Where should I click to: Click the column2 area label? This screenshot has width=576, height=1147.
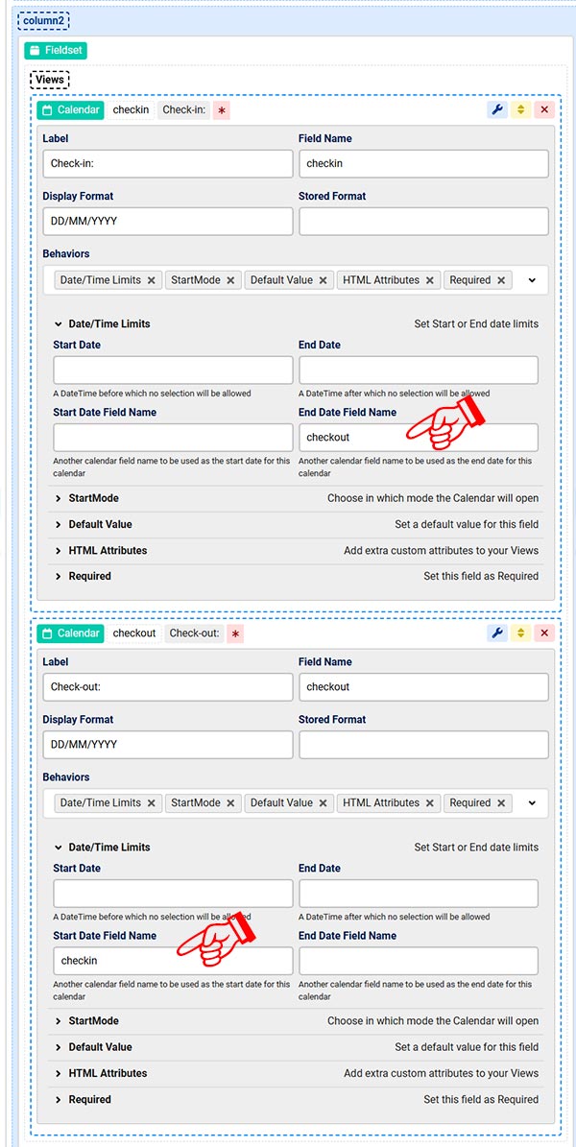click(x=43, y=20)
